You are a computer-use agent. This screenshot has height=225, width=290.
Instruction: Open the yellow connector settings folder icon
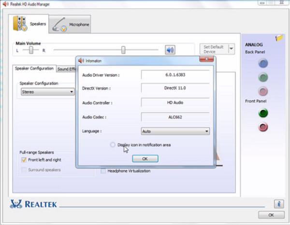[279, 38]
